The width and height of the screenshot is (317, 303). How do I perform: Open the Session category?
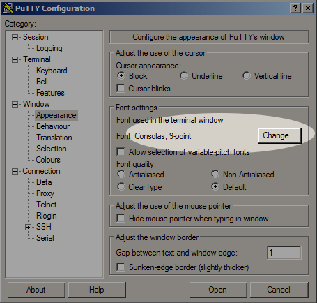pyautogui.click(x=36, y=37)
